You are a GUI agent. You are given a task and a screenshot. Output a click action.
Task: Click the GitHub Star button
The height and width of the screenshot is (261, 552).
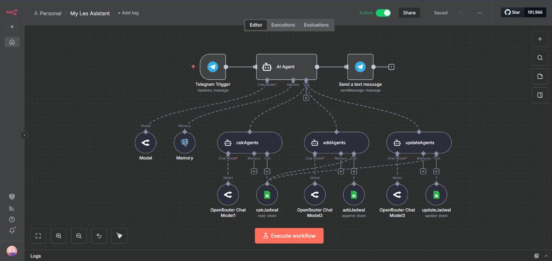pos(512,12)
